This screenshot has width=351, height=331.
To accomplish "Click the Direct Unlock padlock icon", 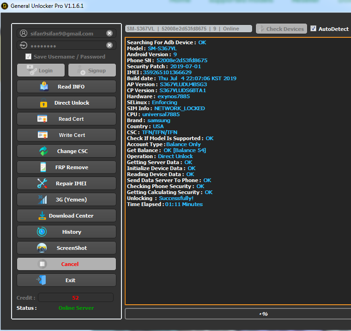I will pos(44,103).
